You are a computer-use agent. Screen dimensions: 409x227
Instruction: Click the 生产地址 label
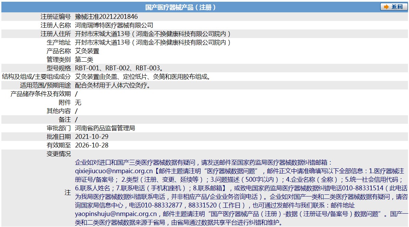tap(59, 43)
